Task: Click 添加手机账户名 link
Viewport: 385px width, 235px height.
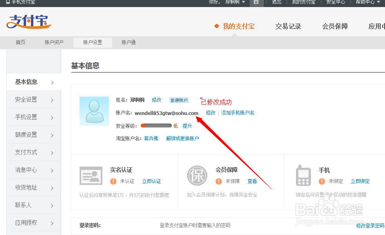Action: coord(238,113)
